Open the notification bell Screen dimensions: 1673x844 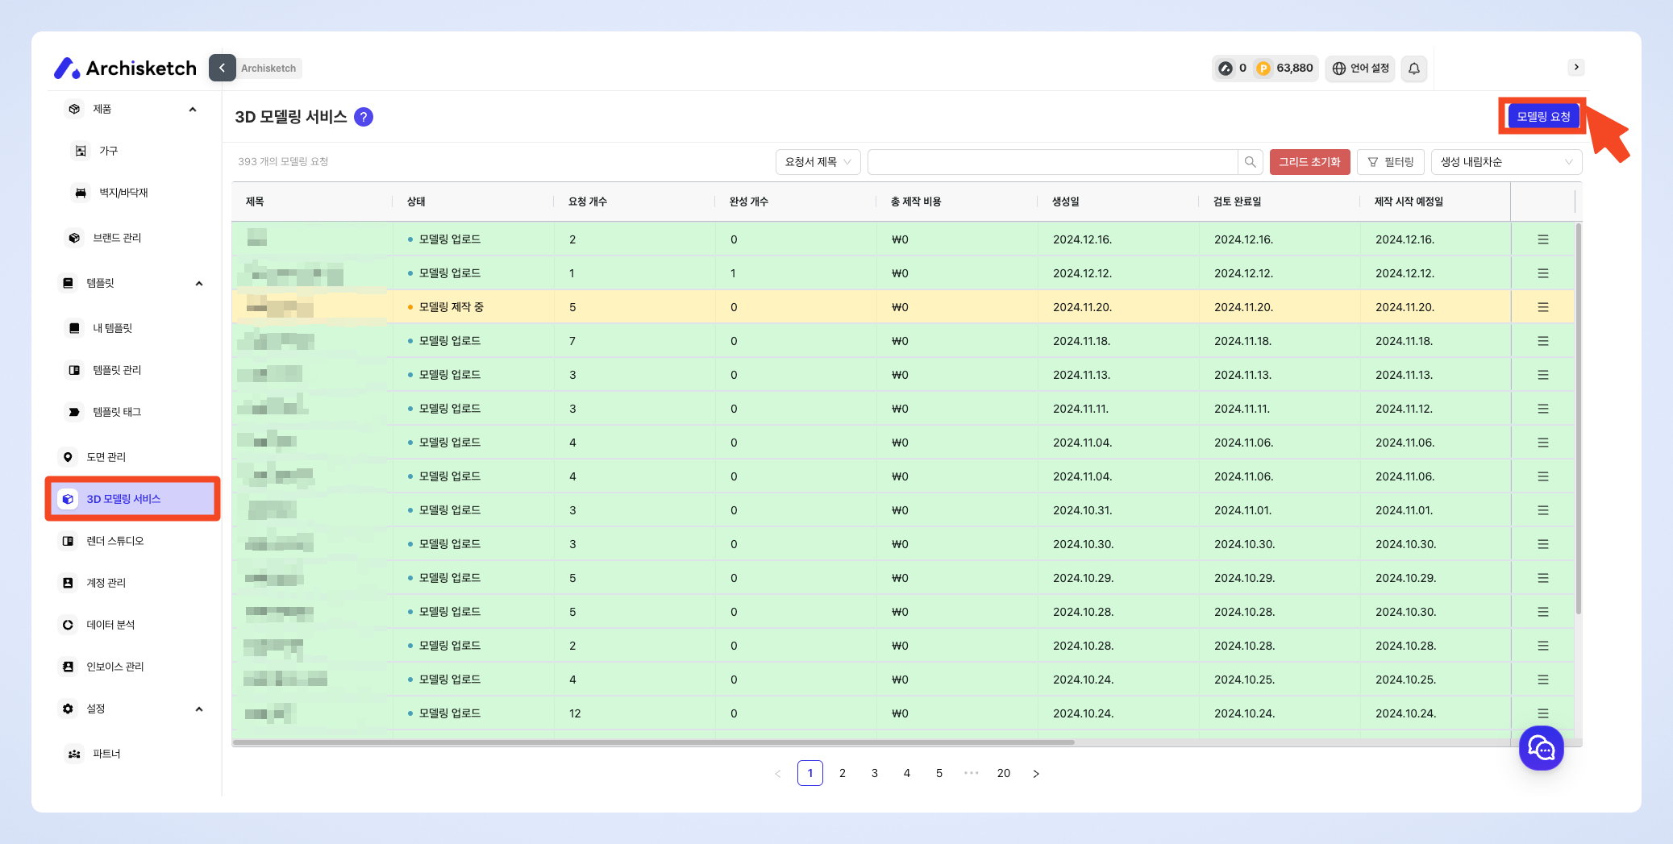click(x=1414, y=69)
